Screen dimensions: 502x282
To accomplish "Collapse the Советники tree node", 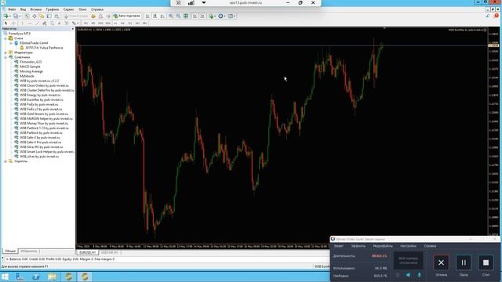I will point(5,57).
